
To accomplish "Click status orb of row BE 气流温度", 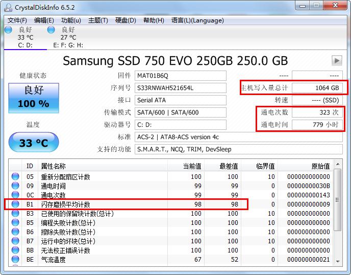I will pos(15,259).
